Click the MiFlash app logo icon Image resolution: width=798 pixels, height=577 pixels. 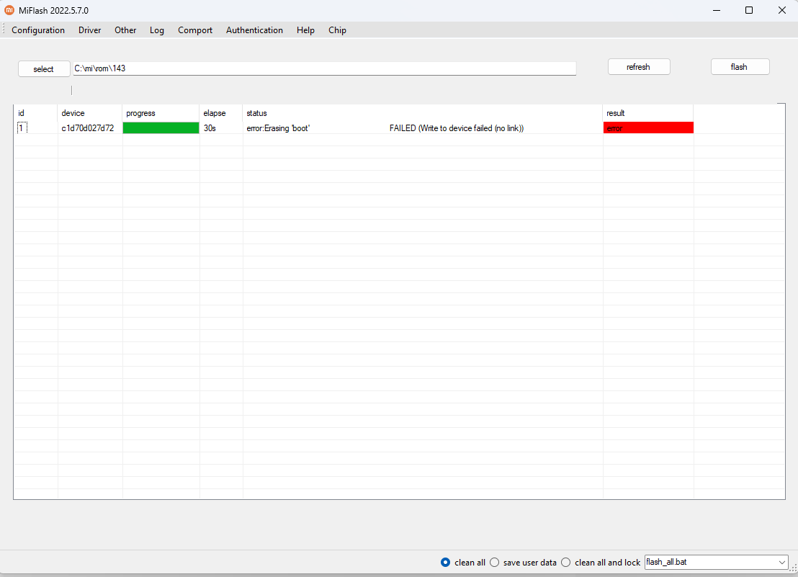9,10
